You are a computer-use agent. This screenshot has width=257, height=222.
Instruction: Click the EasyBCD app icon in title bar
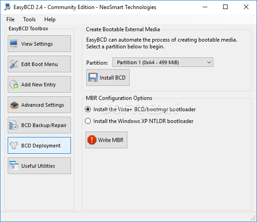(x=8, y=7)
